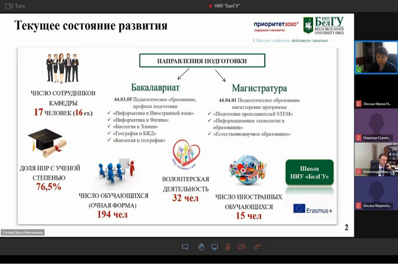Select Оксана Маркело participant tile
Image resolution: width=398 pixels, height=264 pixels.
376,193
